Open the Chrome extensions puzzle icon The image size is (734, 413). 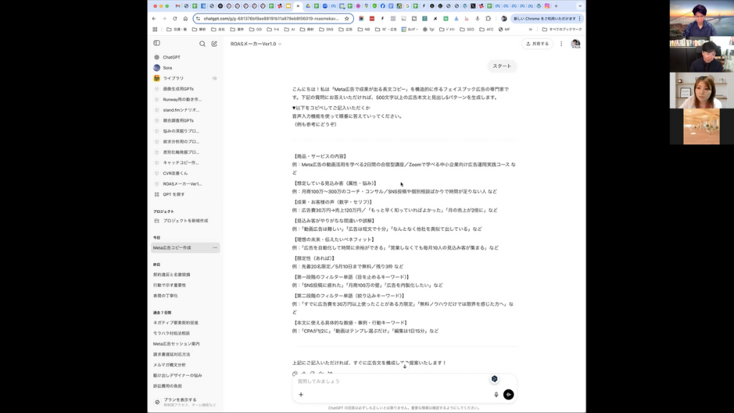pyautogui.click(x=487, y=19)
